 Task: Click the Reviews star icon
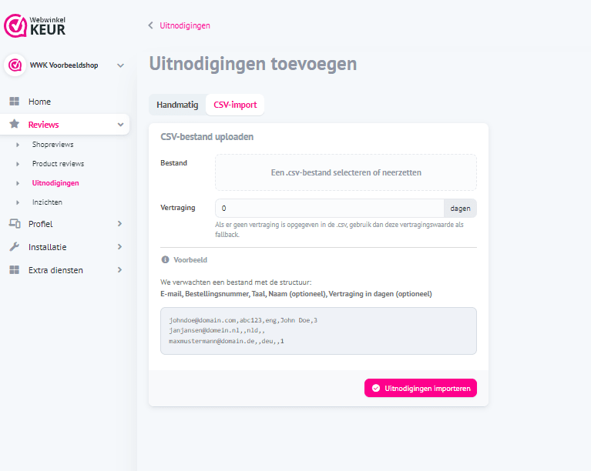pos(14,124)
